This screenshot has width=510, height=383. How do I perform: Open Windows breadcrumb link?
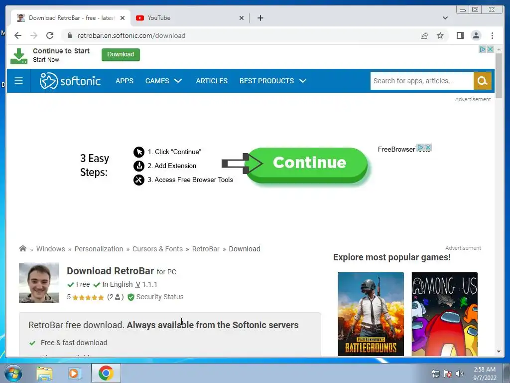pyautogui.click(x=50, y=249)
